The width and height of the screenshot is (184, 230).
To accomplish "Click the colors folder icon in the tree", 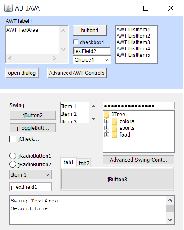I will tap(114, 121).
